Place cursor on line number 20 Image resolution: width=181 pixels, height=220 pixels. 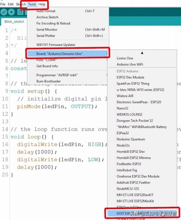pyautogui.click(x=5, y=175)
